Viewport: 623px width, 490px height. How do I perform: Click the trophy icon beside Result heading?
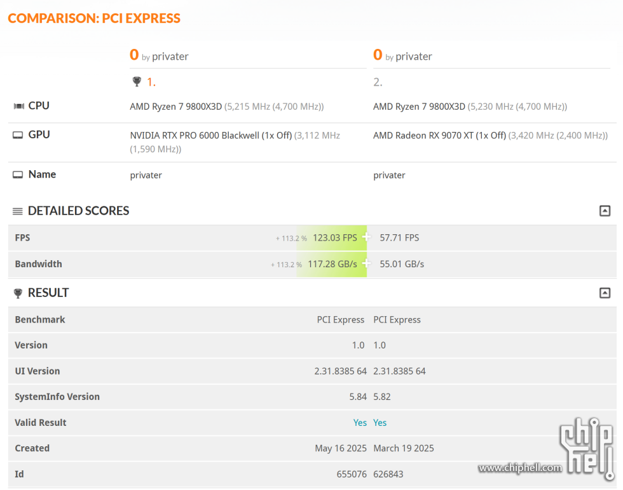point(18,294)
